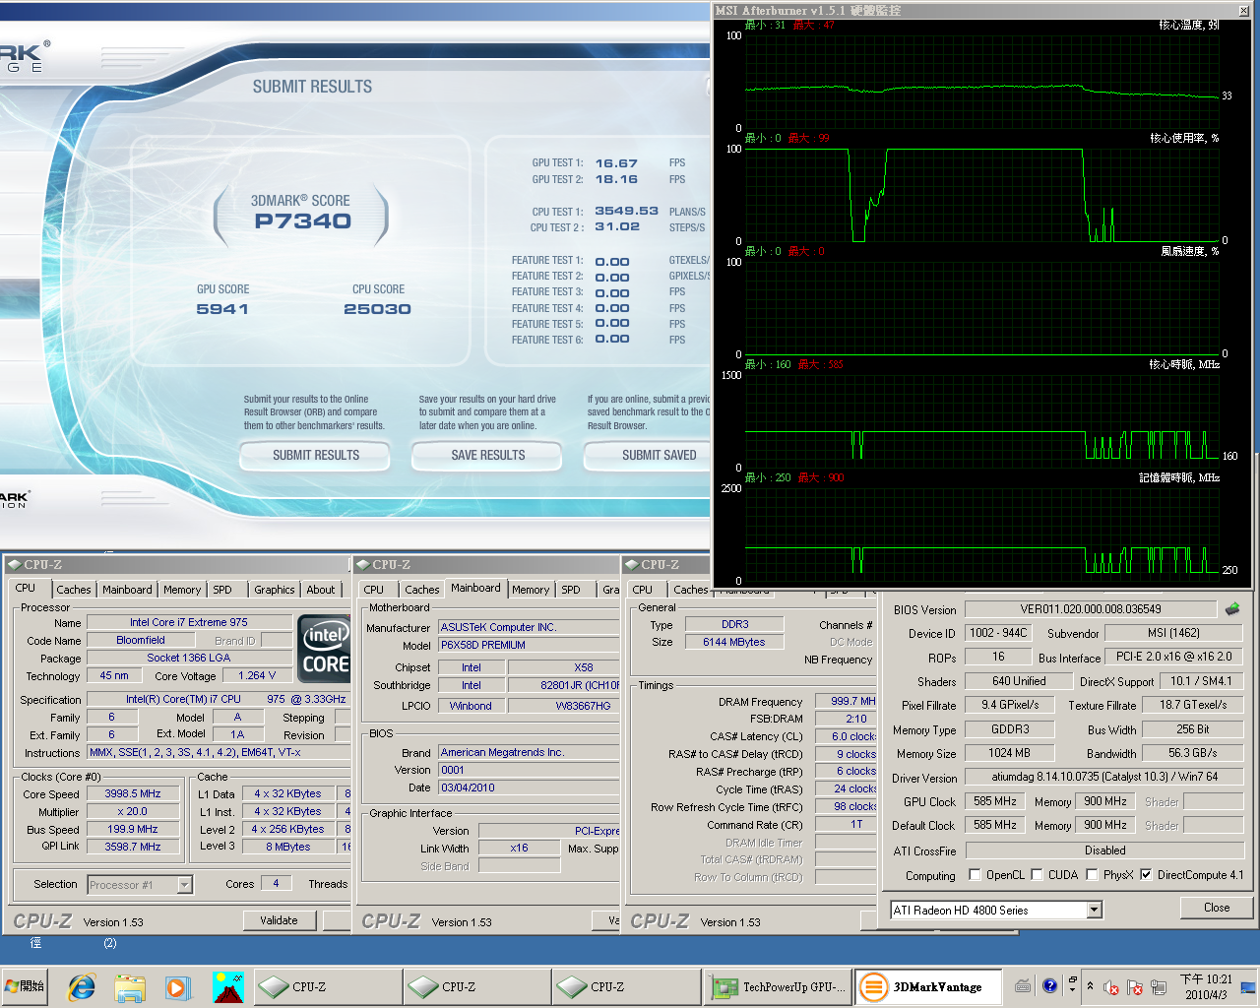Switch to TechPowerUp GPU-Z taskbar item

tap(777, 986)
